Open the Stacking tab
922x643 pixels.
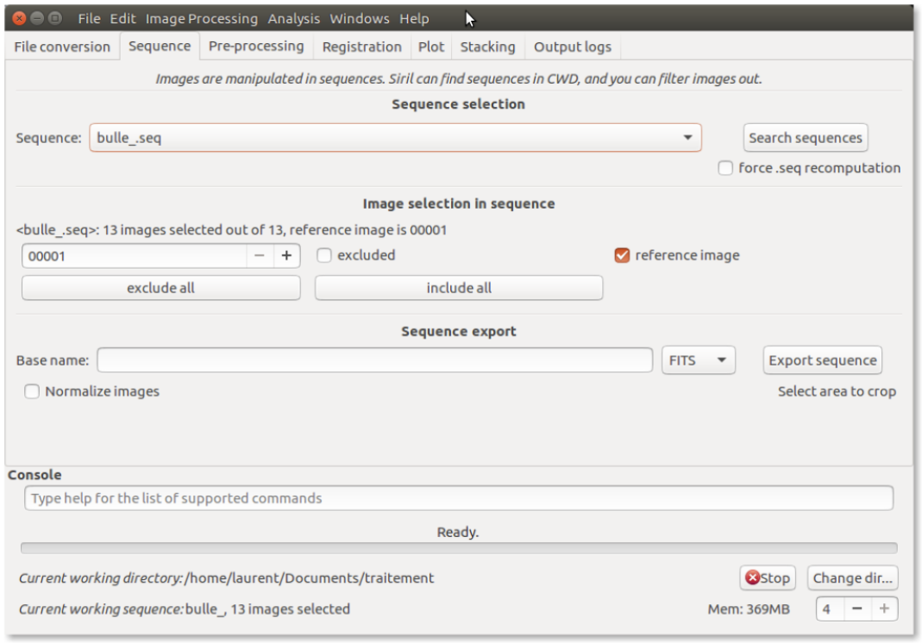[487, 47]
